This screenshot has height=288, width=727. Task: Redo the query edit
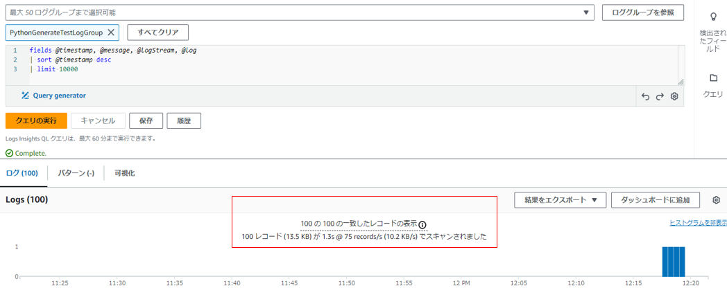pyautogui.click(x=660, y=96)
